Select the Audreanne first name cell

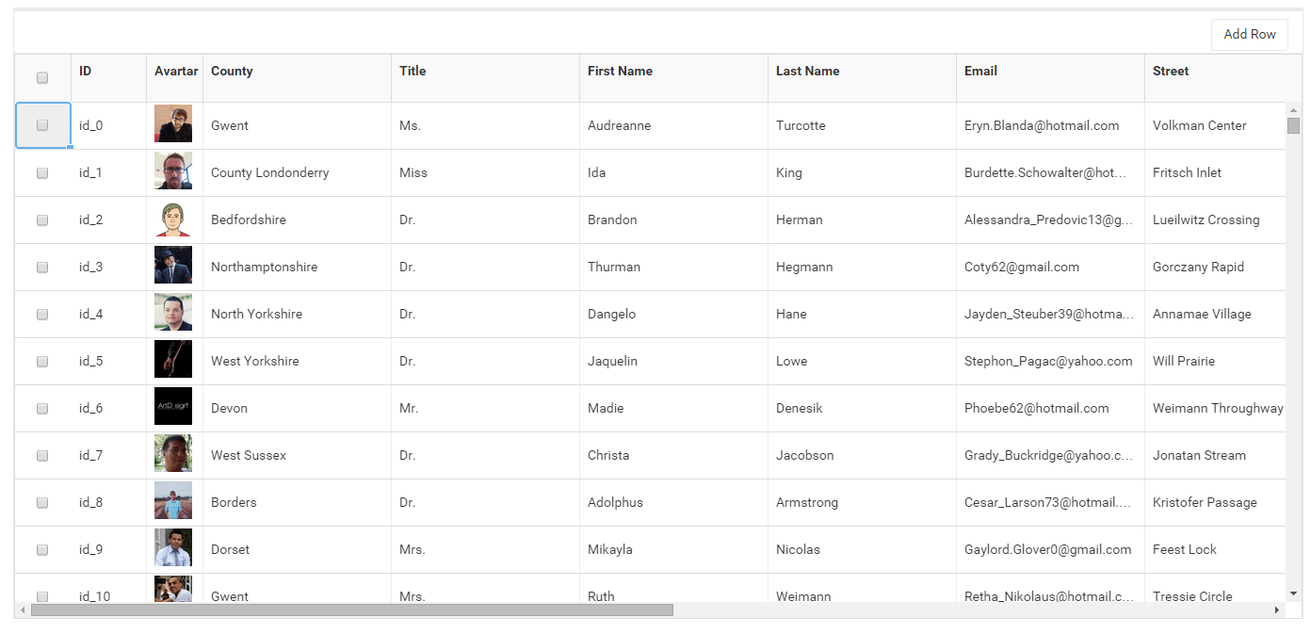coord(619,125)
